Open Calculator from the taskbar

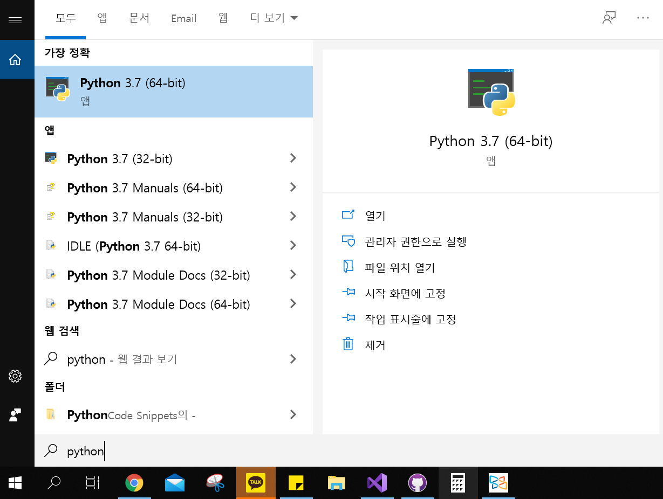click(458, 483)
